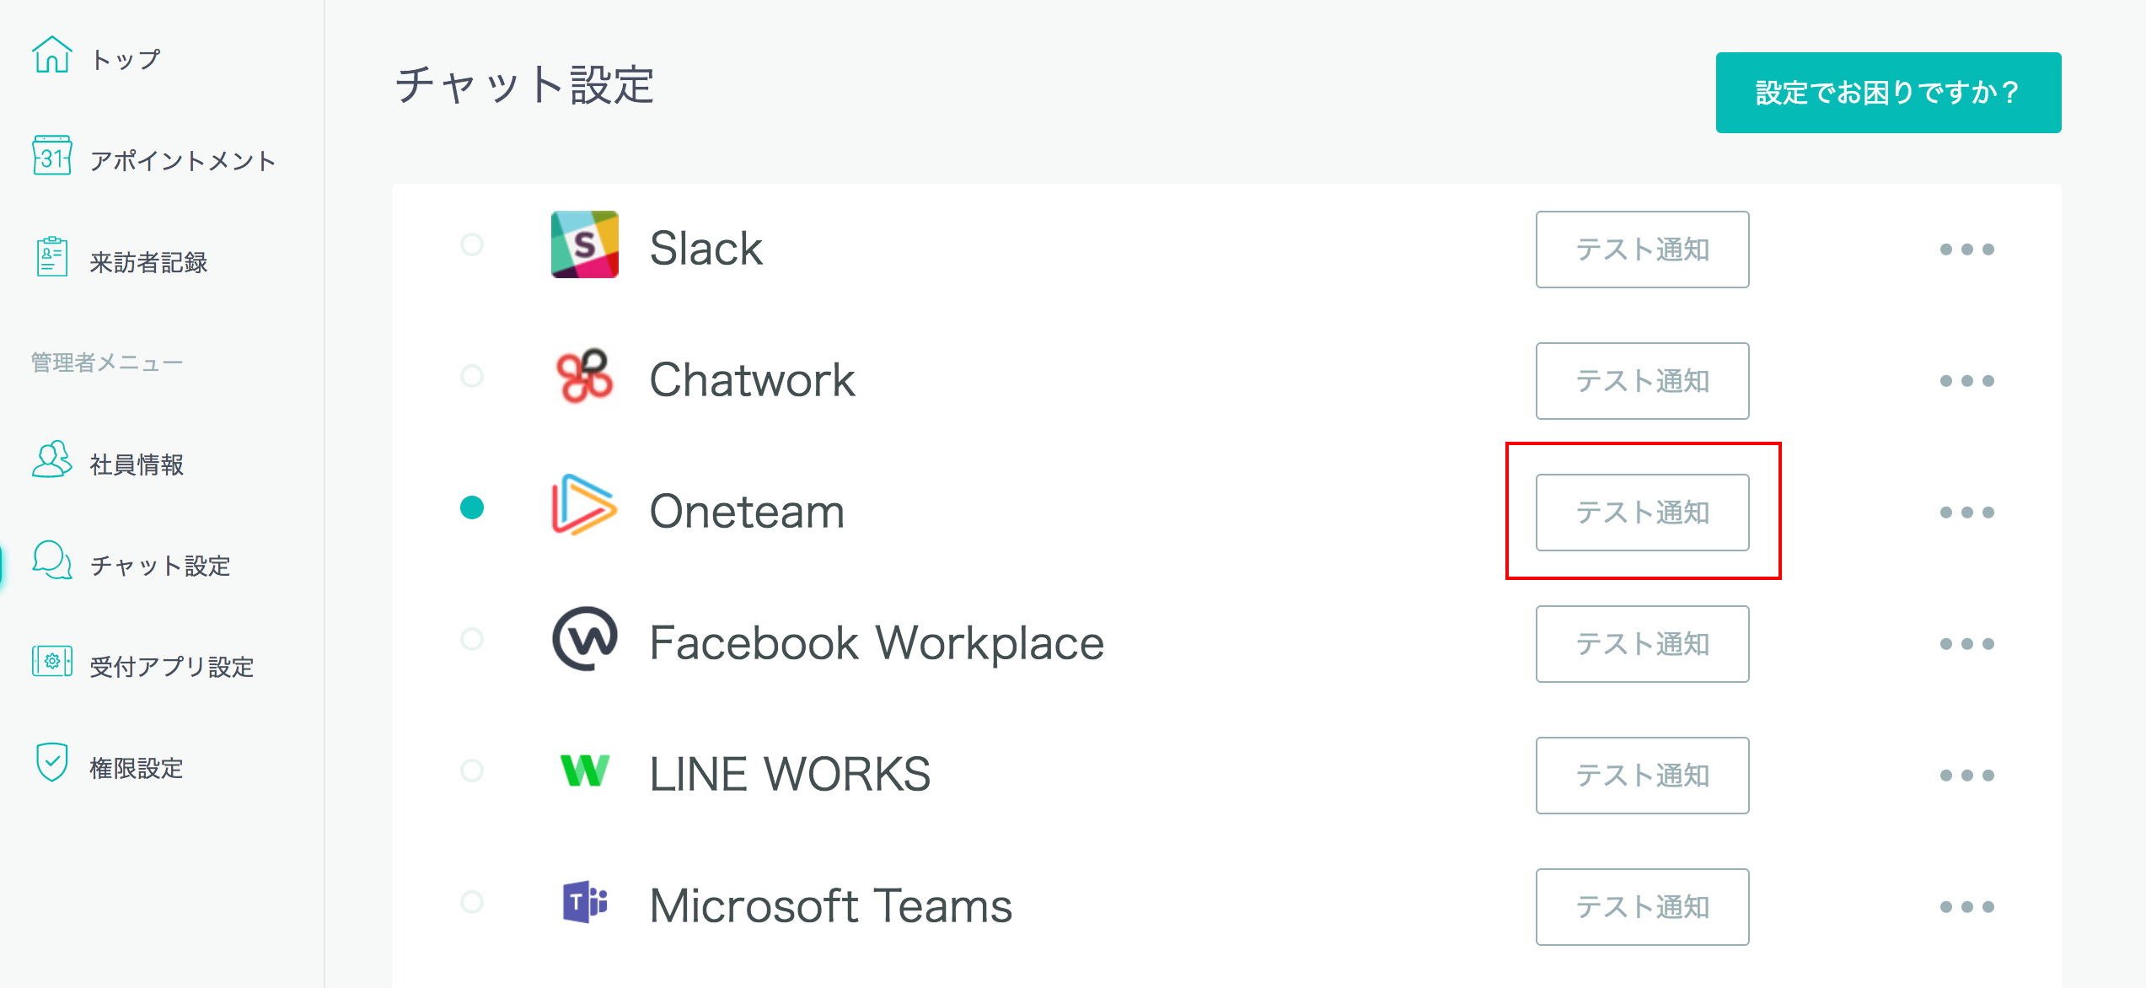Click the shield icon for 権限設定
This screenshot has height=988, width=2146.
pos(51,762)
